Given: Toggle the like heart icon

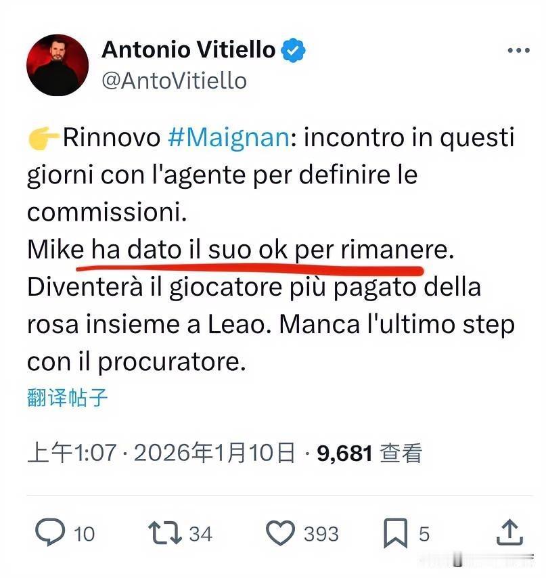Looking at the screenshot, I should 280,533.
